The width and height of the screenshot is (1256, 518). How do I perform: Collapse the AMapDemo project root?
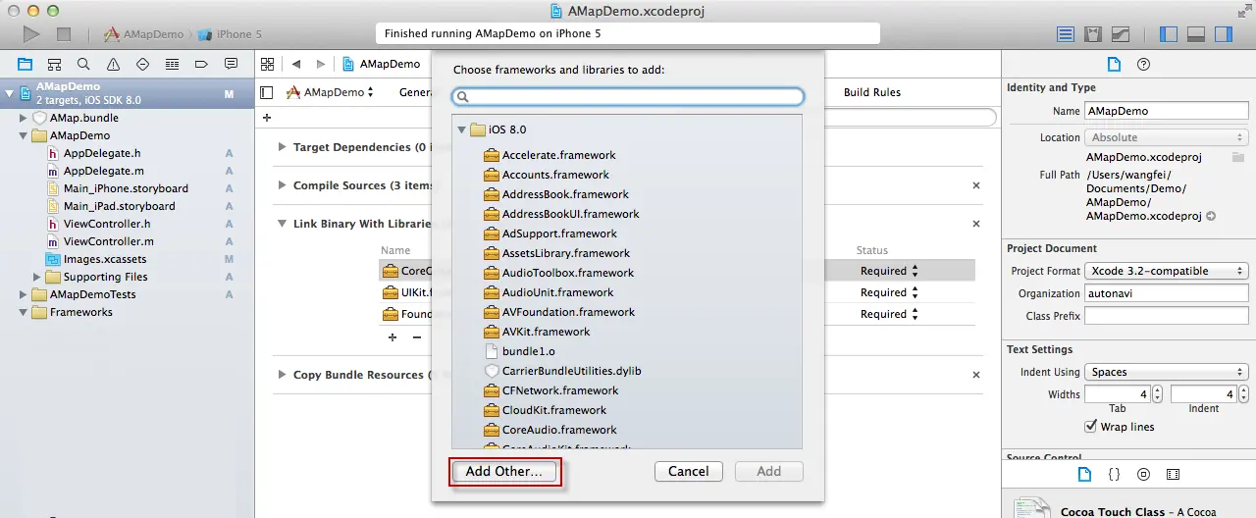[9, 94]
